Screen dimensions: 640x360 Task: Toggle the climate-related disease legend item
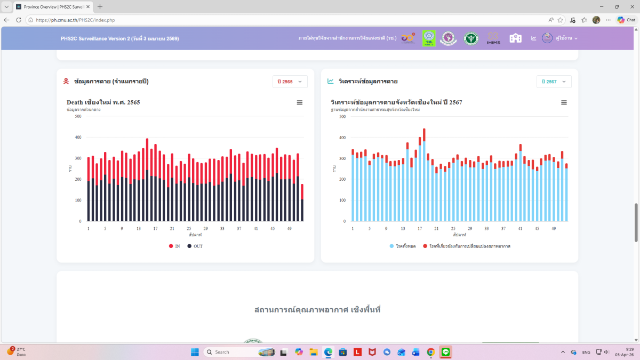(466, 246)
